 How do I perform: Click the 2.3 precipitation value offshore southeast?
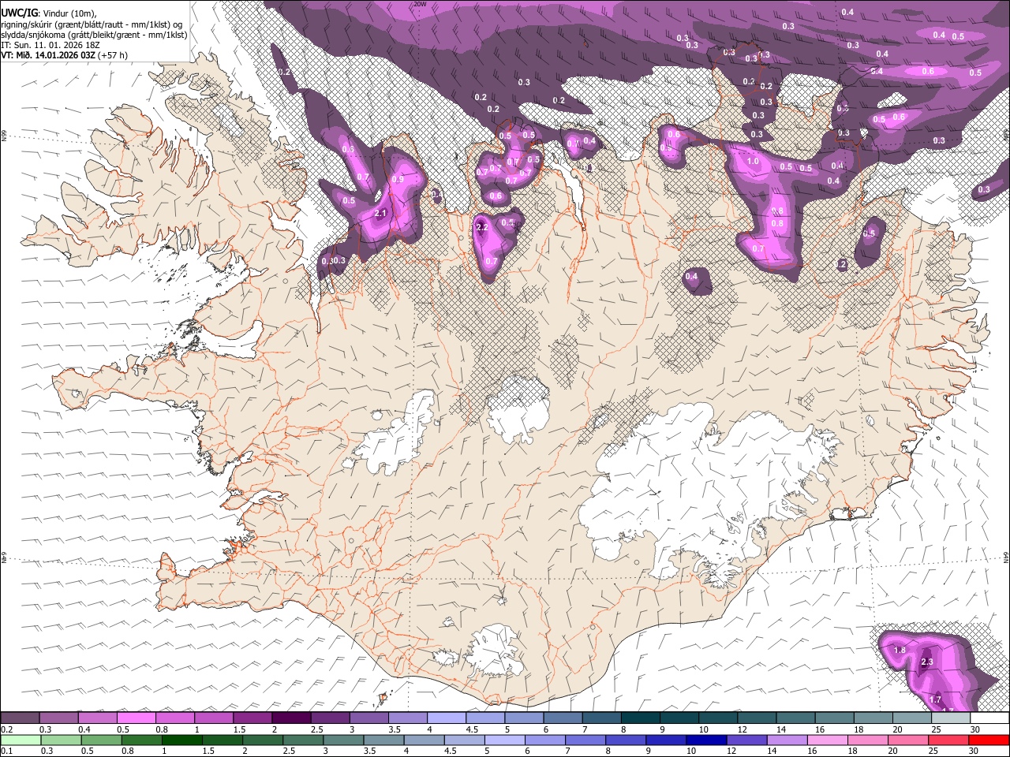coord(927,662)
